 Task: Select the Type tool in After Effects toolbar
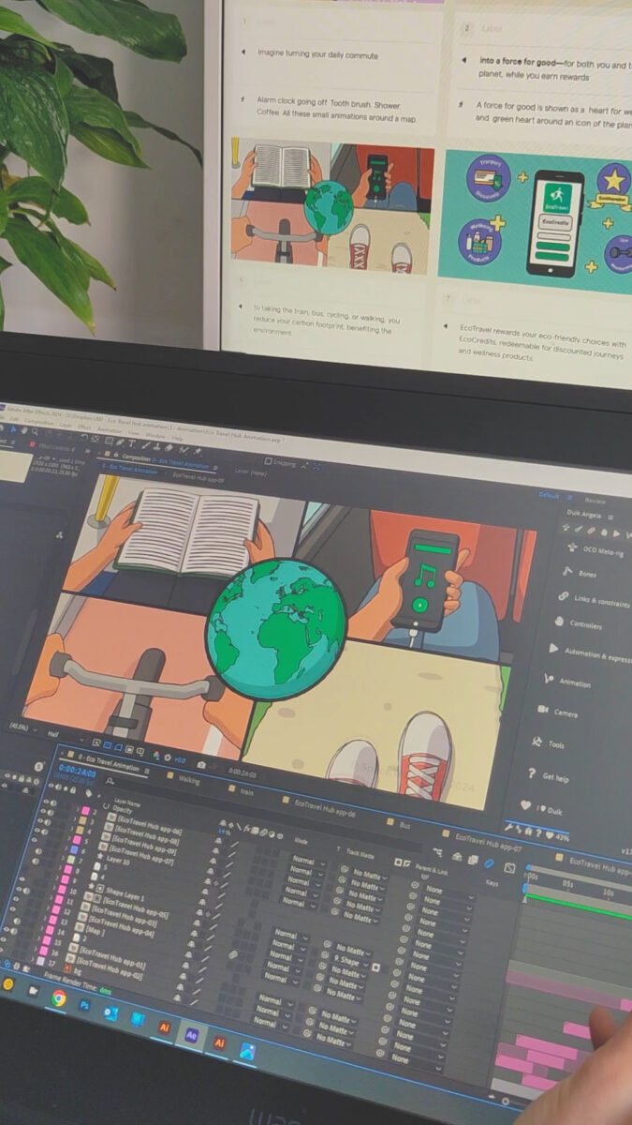(131, 443)
